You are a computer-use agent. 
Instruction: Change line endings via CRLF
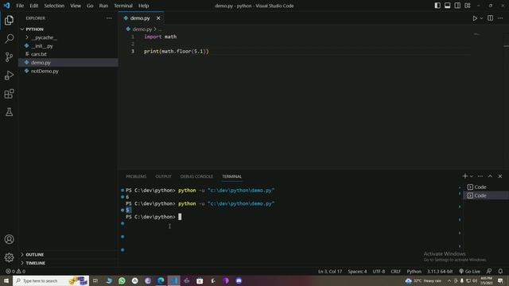click(396, 272)
